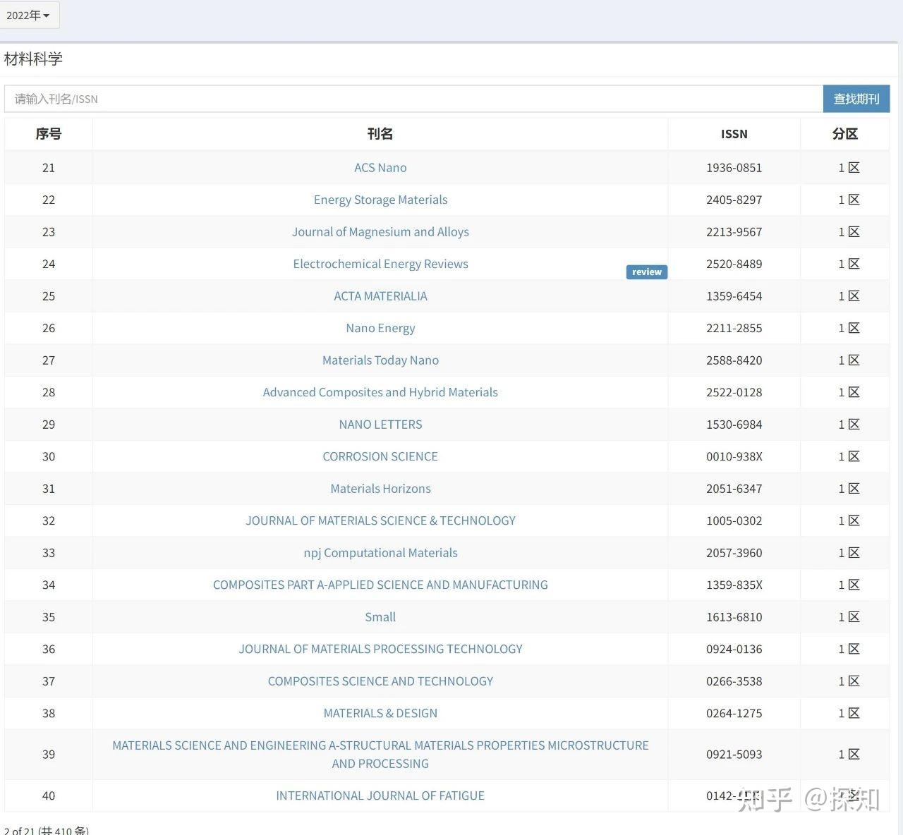Open the 2022年 year dropdown
Viewport: 903px width, 835px height.
(28, 16)
